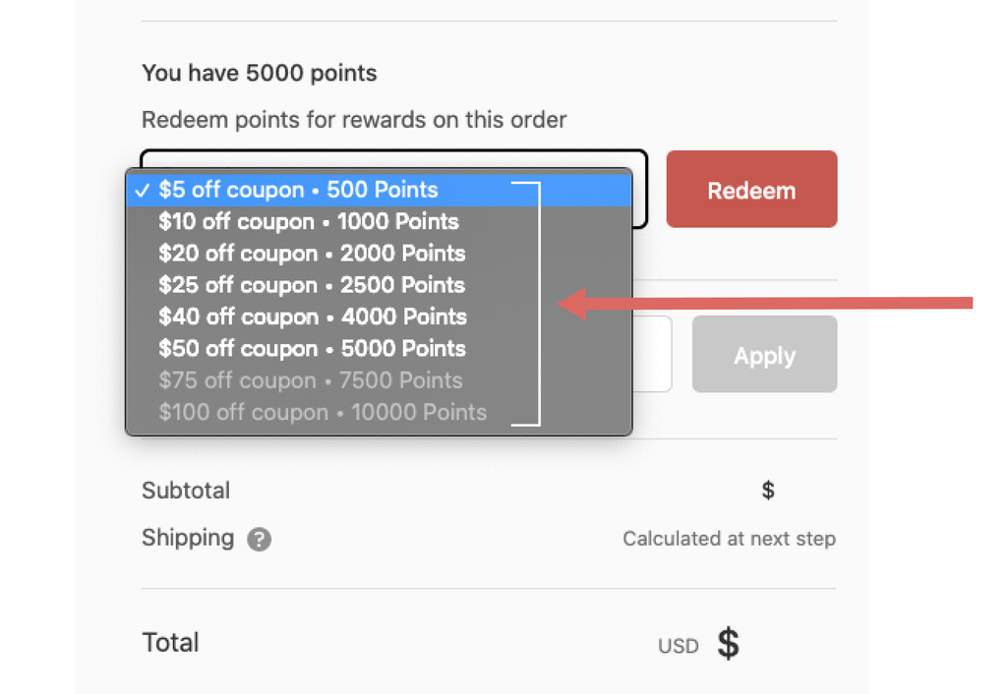1007x694 pixels.
Task: Click the Total label
Action: point(170,643)
